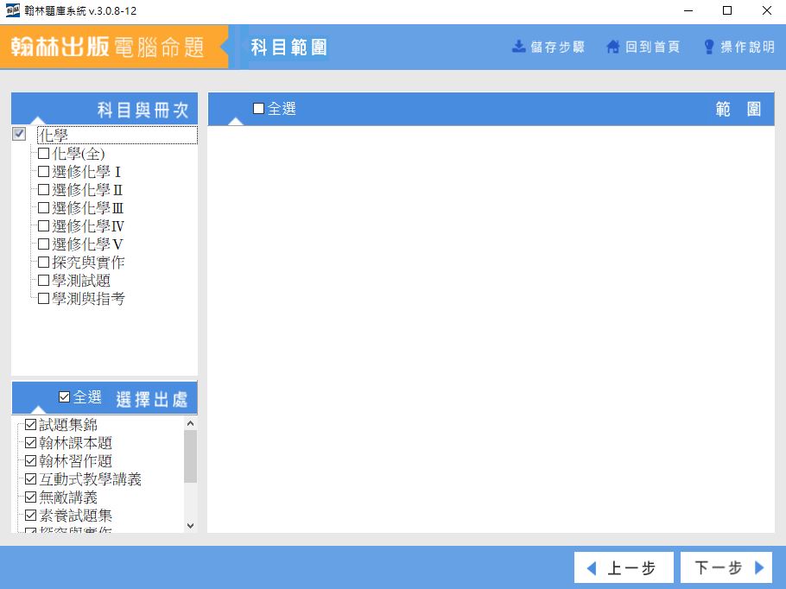Uncheck the 試題集錦 source checkbox

(x=30, y=425)
